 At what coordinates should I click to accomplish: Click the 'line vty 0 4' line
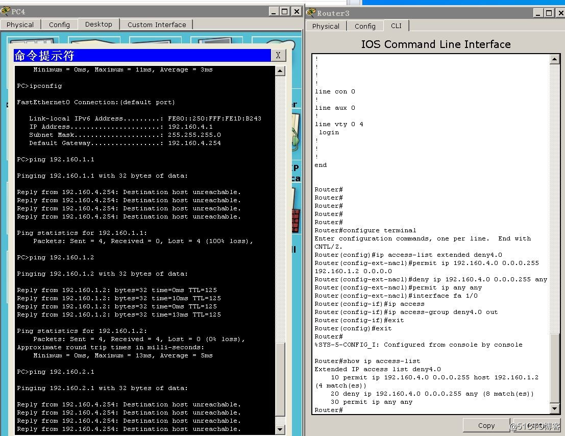click(x=339, y=124)
